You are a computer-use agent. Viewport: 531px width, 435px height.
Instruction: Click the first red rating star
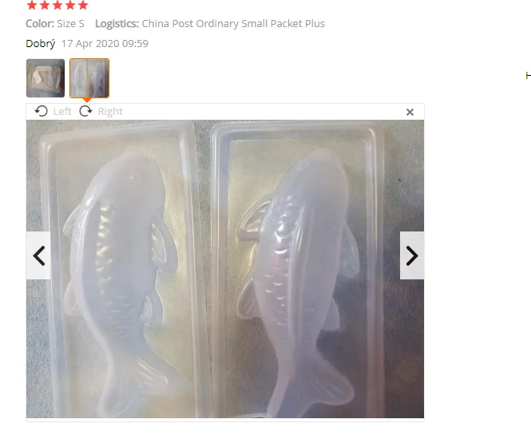click(32, 5)
